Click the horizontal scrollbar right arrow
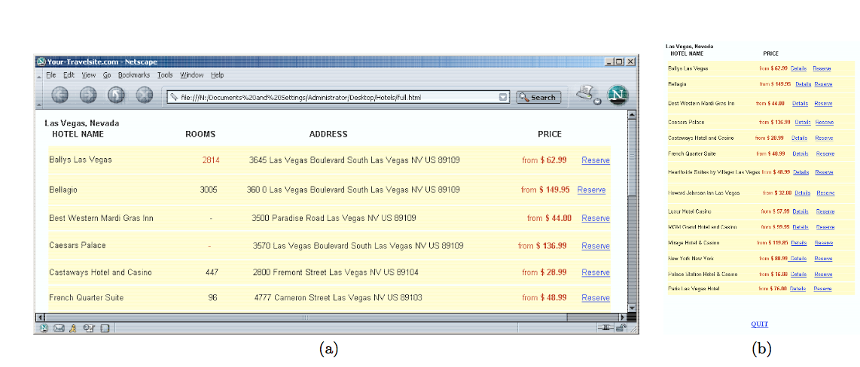Image resolution: width=860 pixels, height=367 pixels. 623,317
